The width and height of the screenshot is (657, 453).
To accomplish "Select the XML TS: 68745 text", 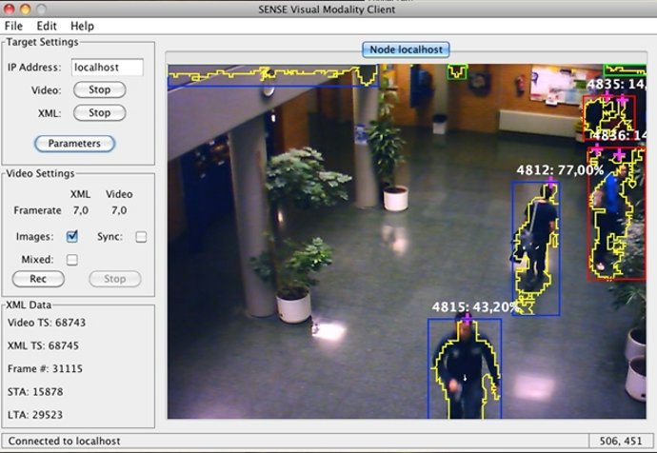I will click(x=43, y=345).
